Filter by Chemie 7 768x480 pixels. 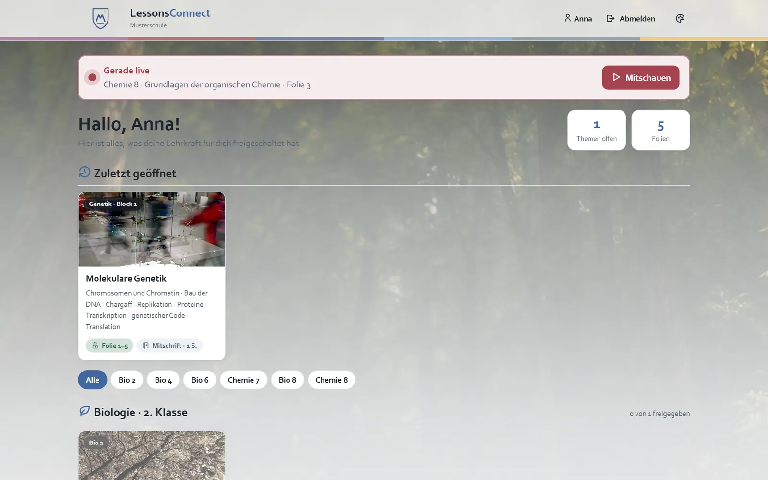coord(243,380)
